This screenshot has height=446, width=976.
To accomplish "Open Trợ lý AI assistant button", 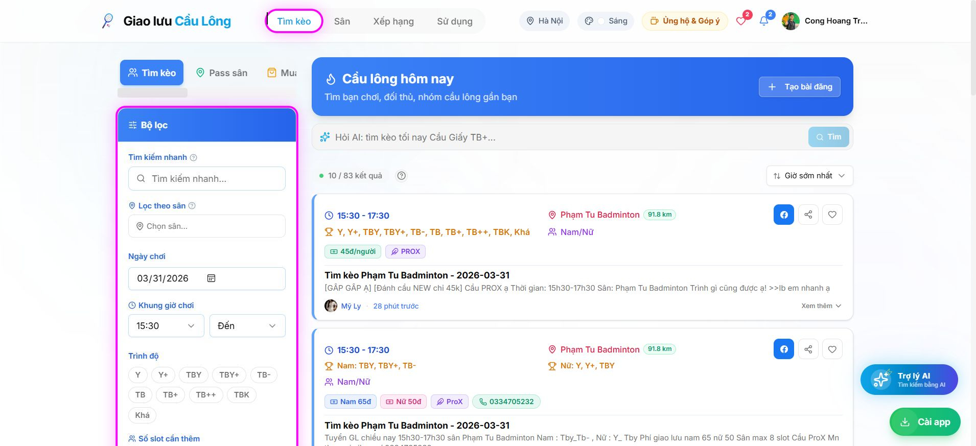I will pyautogui.click(x=909, y=380).
